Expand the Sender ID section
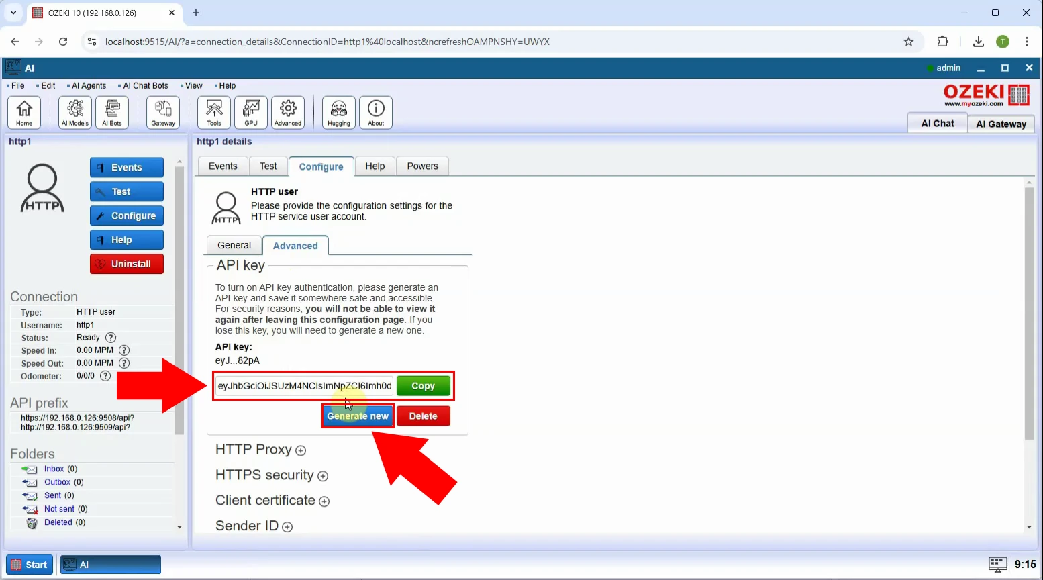 [287, 527]
